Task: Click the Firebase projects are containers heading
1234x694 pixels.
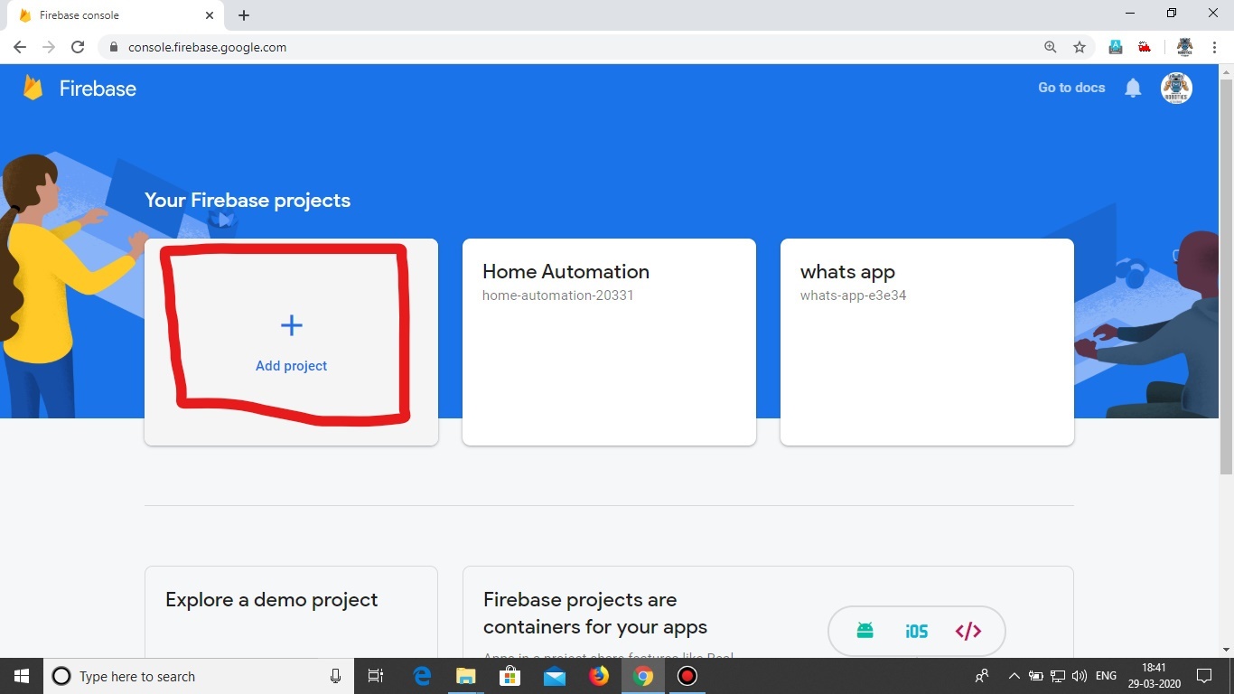Action: coord(595,614)
